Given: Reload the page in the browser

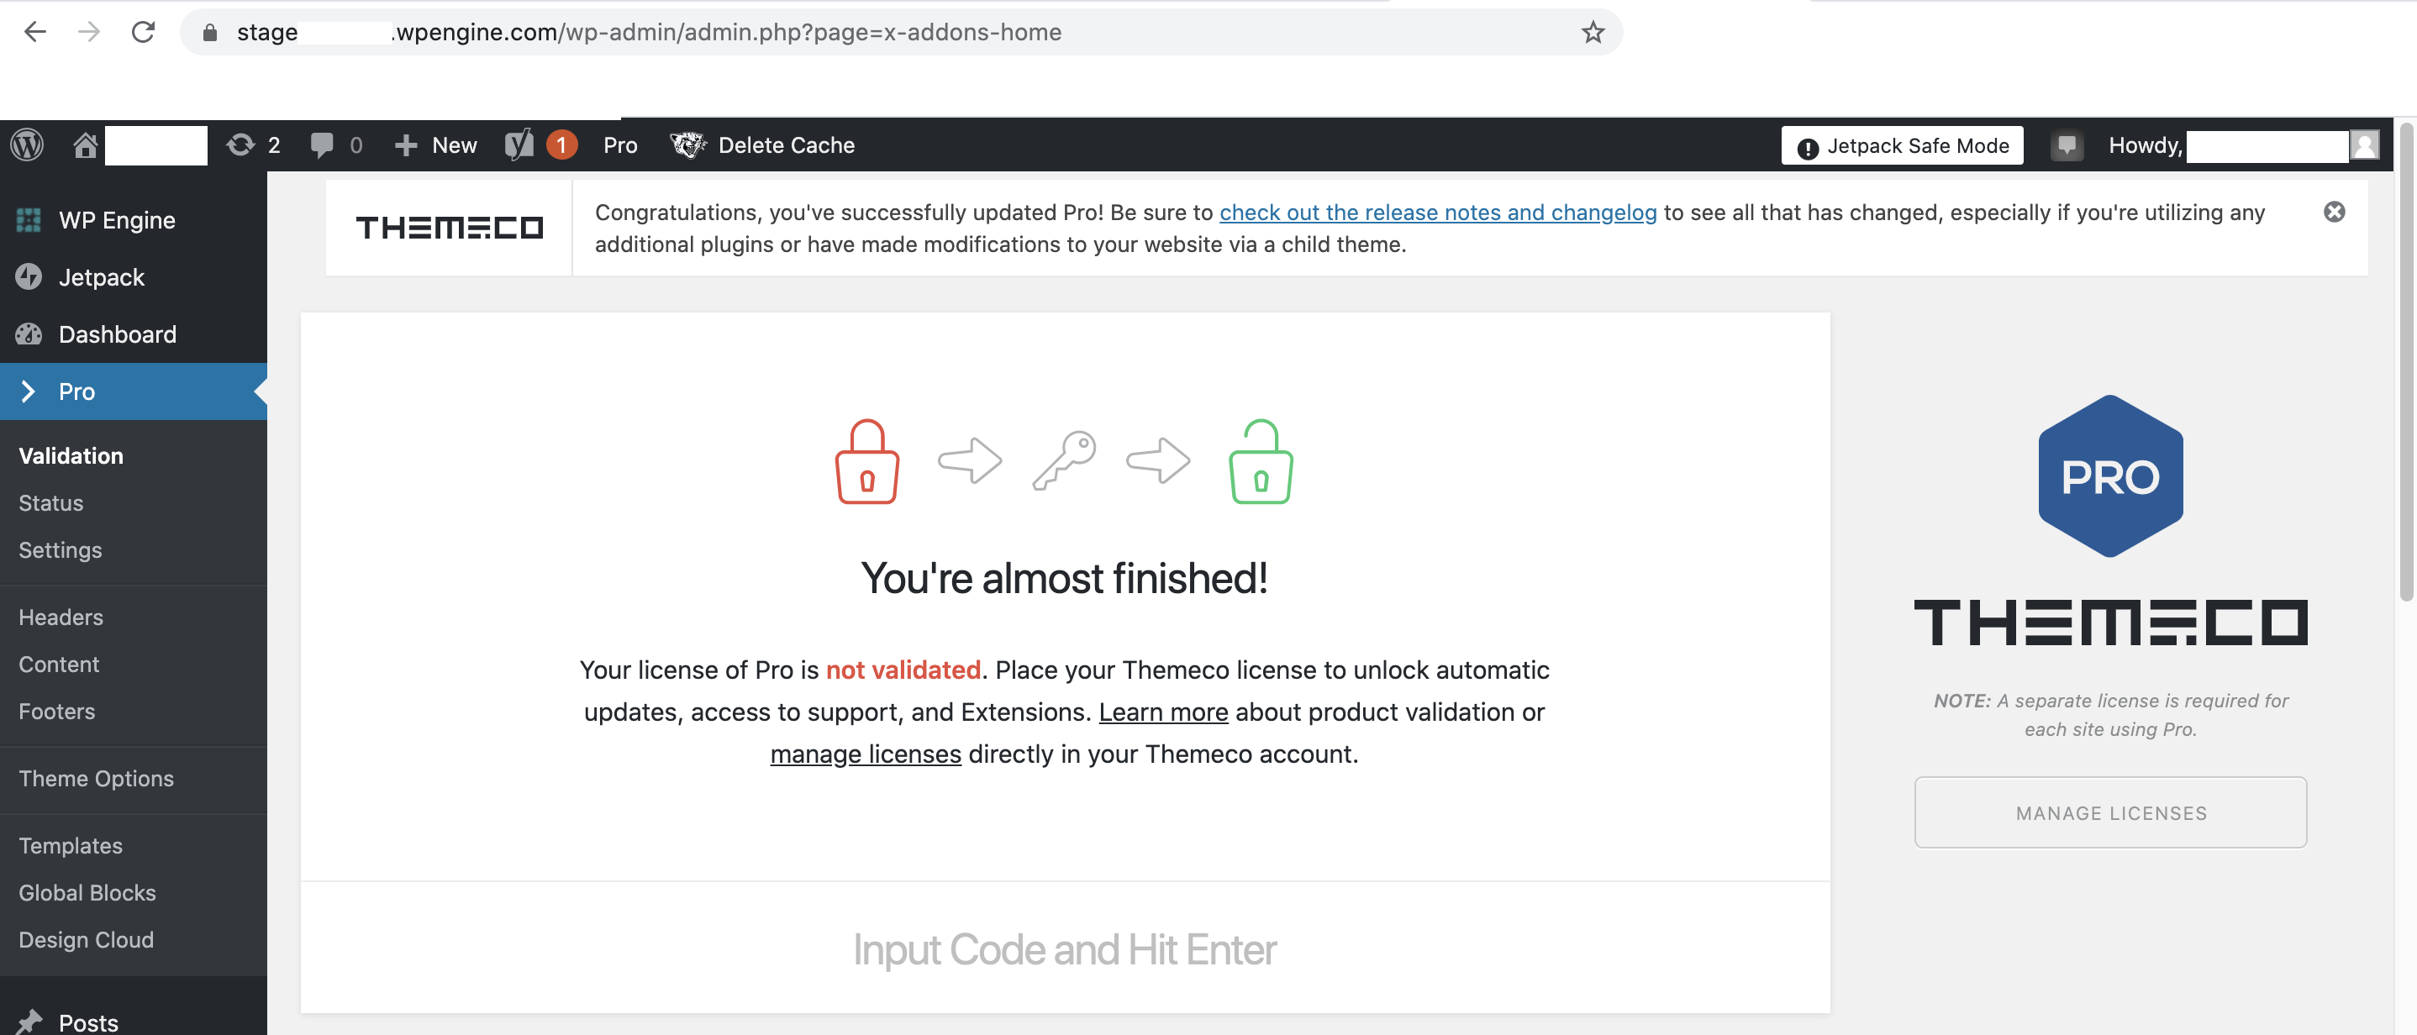Looking at the screenshot, I should [143, 32].
